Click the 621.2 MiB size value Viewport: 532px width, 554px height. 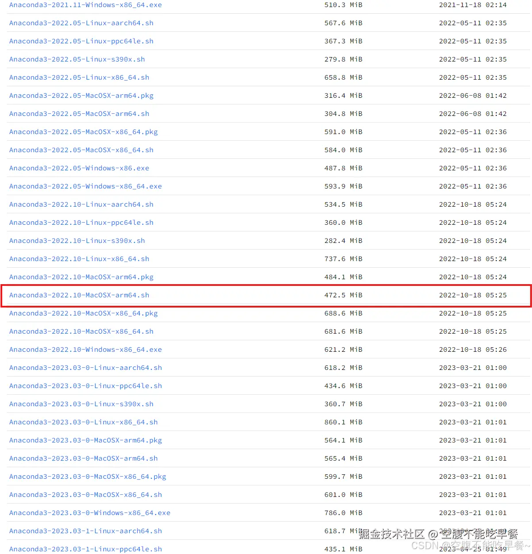pyautogui.click(x=343, y=350)
